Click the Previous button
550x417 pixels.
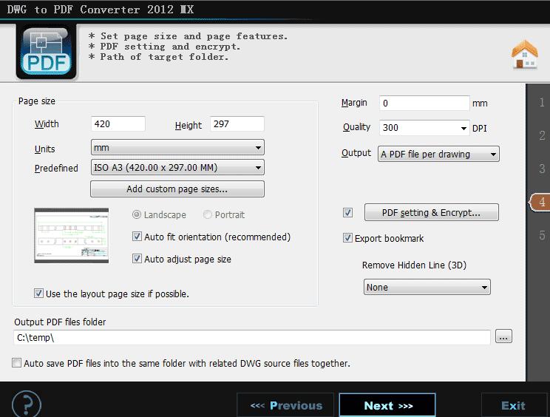pyautogui.click(x=285, y=405)
